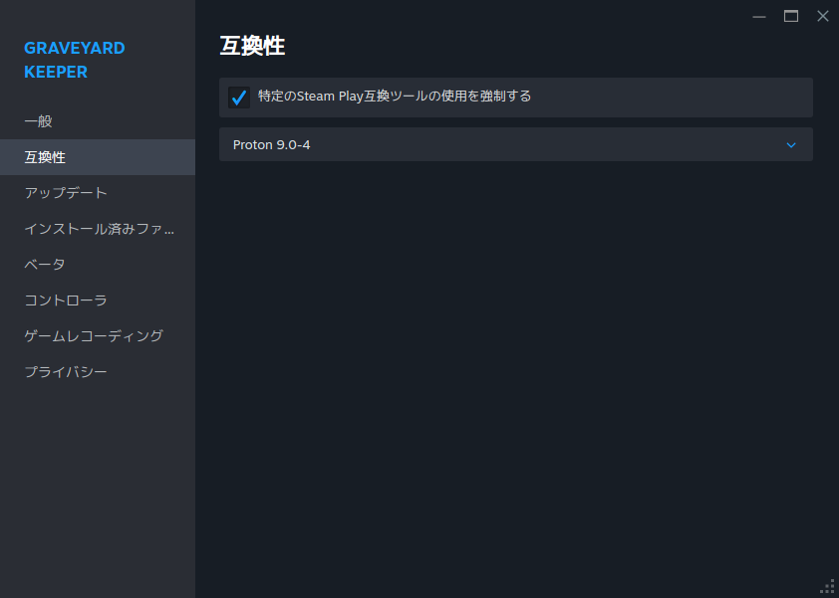This screenshot has width=839, height=598.
Task: Click the GRAVEYARD KEEPER game title
Action: (75, 60)
